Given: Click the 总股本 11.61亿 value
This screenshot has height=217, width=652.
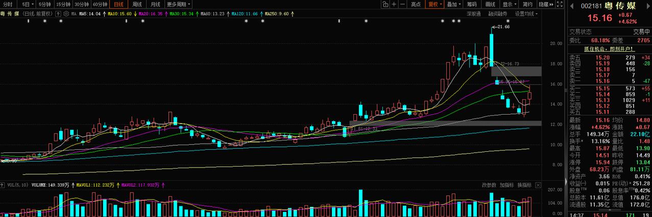Looking at the screenshot, I should tap(600, 197).
